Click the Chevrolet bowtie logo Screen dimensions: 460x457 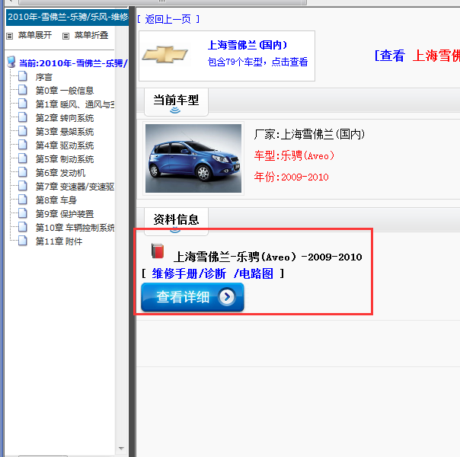point(165,54)
